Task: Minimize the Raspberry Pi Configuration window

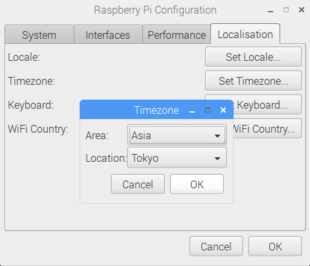Action: pyautogui.click(x=271, y=11)
